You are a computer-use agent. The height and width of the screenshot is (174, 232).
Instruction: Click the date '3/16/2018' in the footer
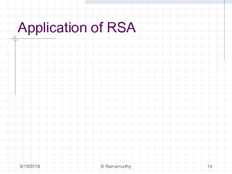[30, 166]
